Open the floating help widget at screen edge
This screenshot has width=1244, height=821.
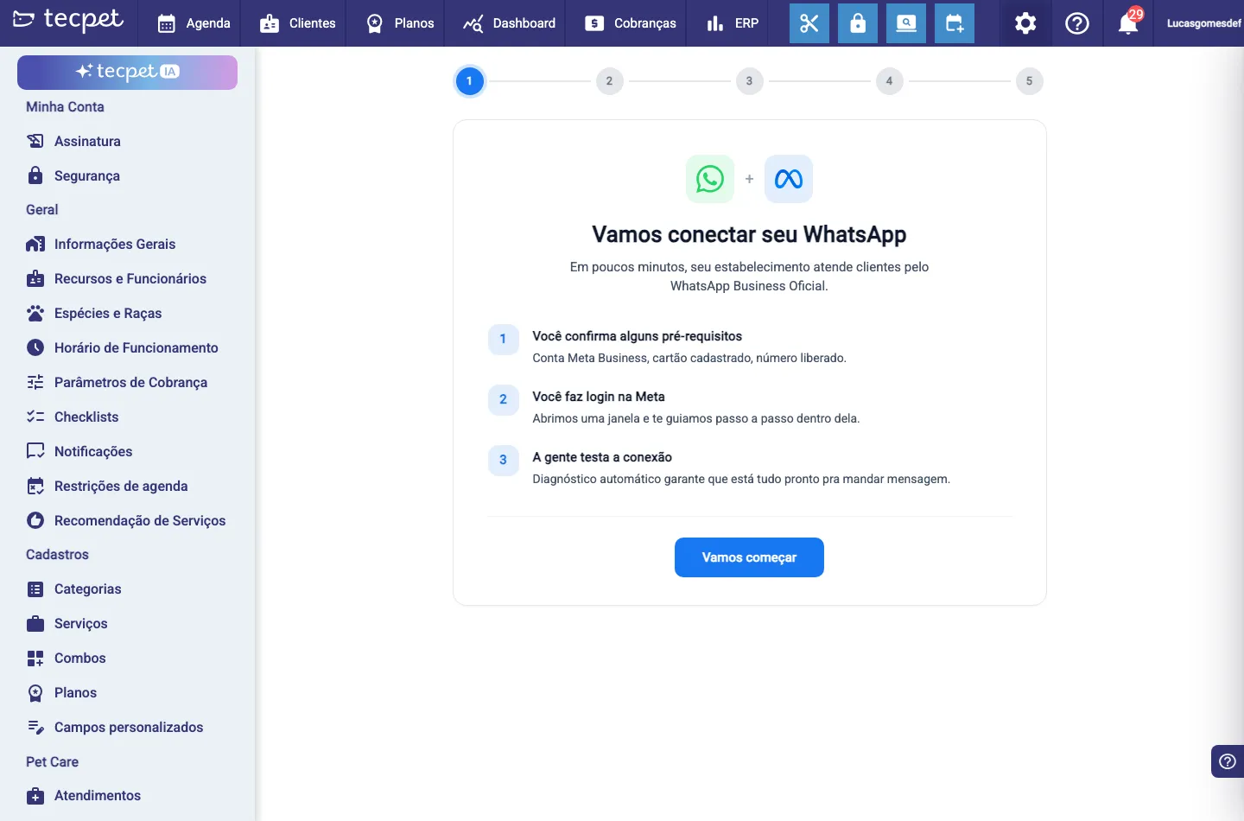click(x=1228, y=761)
